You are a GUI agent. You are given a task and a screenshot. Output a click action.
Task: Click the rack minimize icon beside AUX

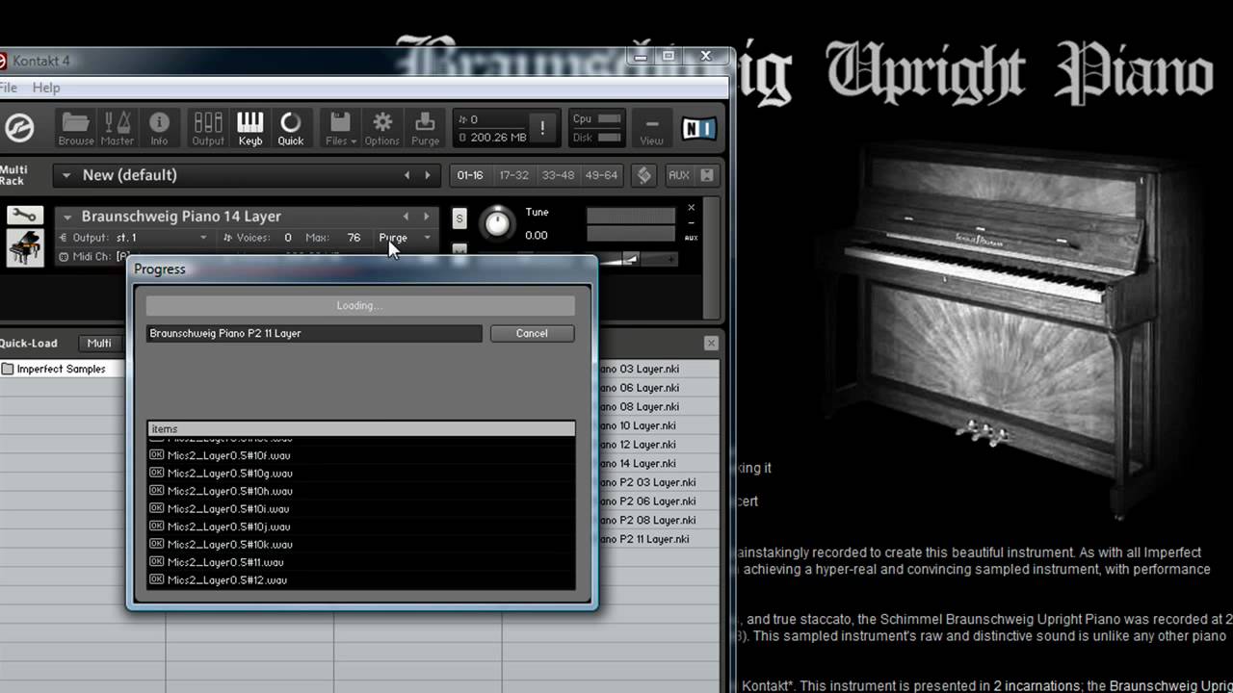coord(707,175)
